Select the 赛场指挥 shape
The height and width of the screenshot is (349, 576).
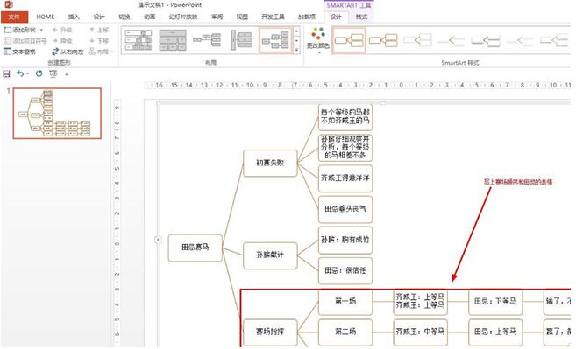270,332
